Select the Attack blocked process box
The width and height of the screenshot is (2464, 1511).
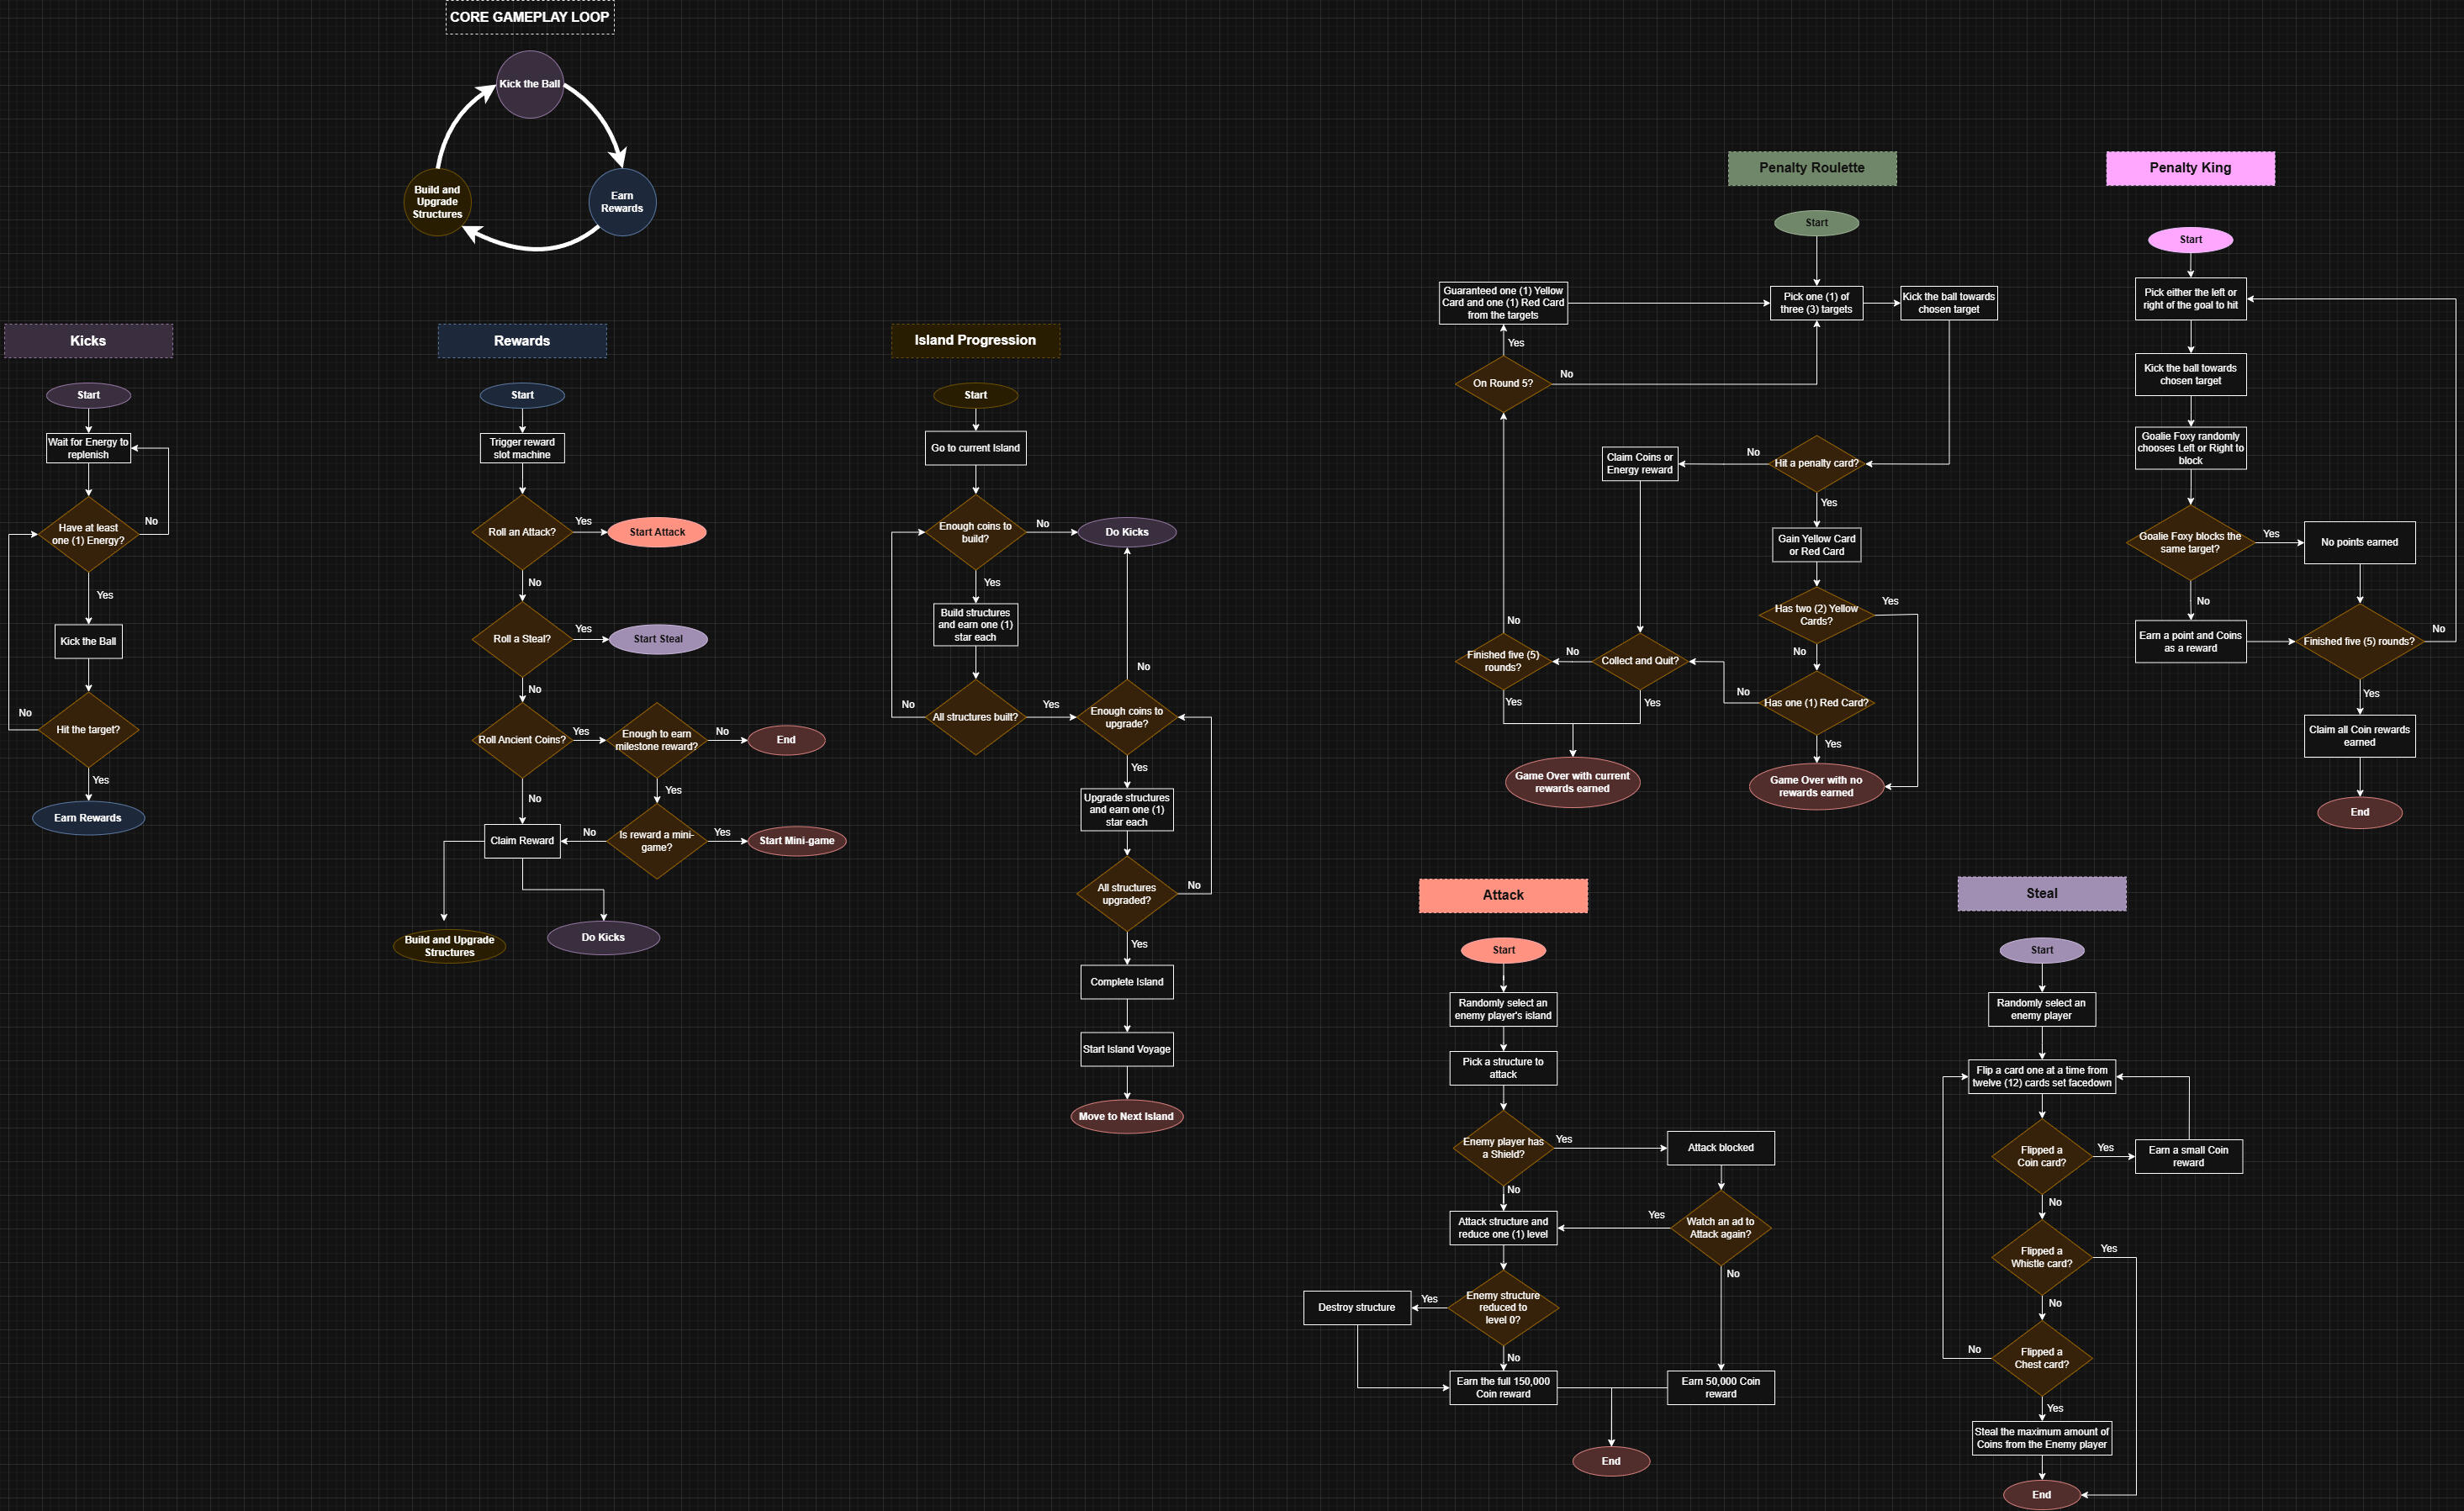[1720, 1148]
